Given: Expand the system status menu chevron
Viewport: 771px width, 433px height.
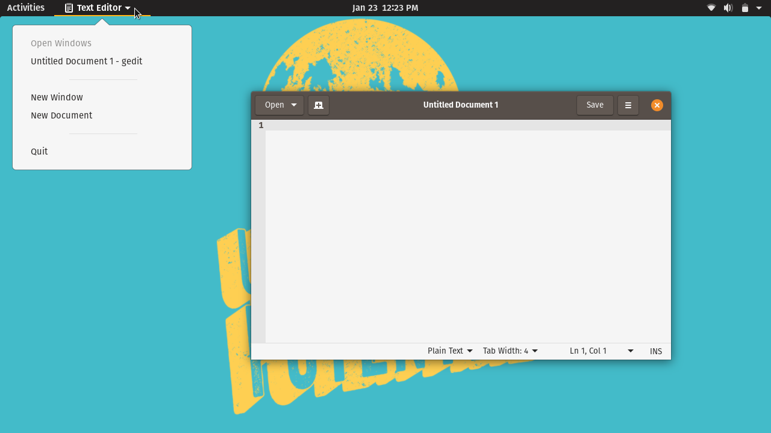Looking at the screenshot, I should pos(759,8).
